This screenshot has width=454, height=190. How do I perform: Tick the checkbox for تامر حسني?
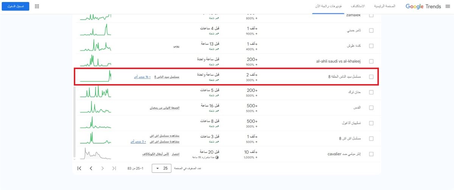click(371, 30)
